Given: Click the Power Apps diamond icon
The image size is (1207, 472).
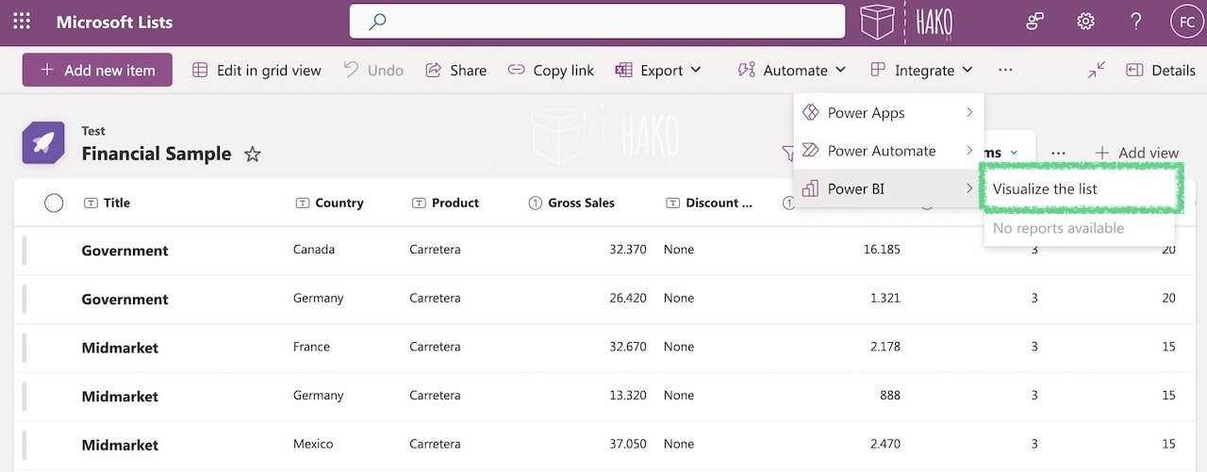Looking at the screenshot, I should click(x=810, y=113).
